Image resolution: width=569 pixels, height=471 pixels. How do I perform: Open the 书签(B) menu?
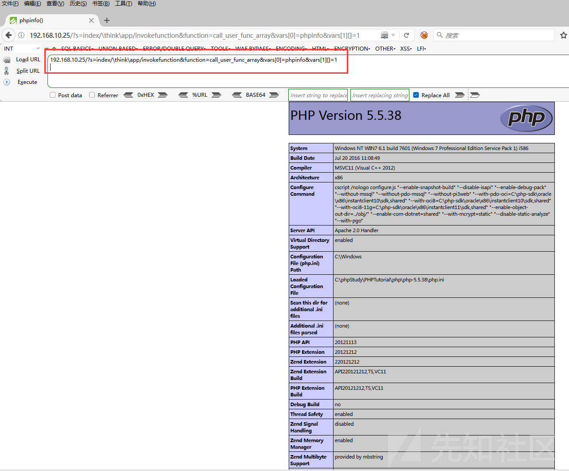[101, 4]
